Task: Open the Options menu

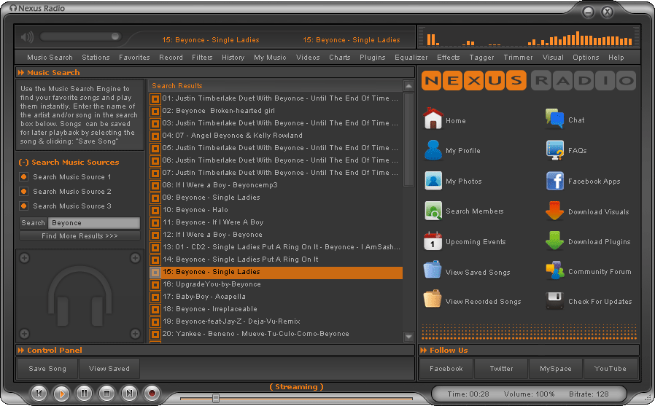Action: coord(586,57)
